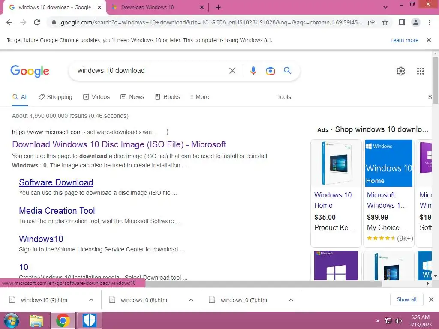This screenshot has width=439, height=329.
Task: Reload the page with the refresh icon
Action: (x=37, y=22)
